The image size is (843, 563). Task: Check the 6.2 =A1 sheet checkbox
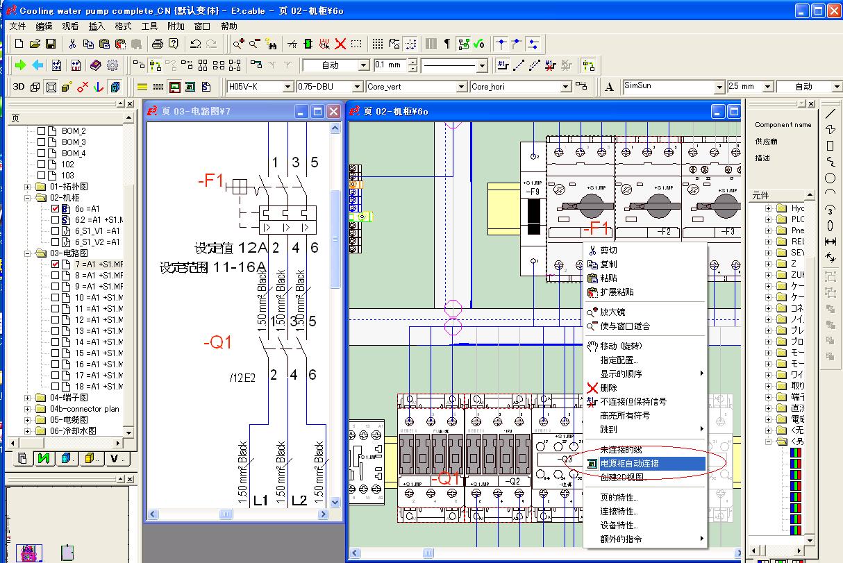coord(56,219)
